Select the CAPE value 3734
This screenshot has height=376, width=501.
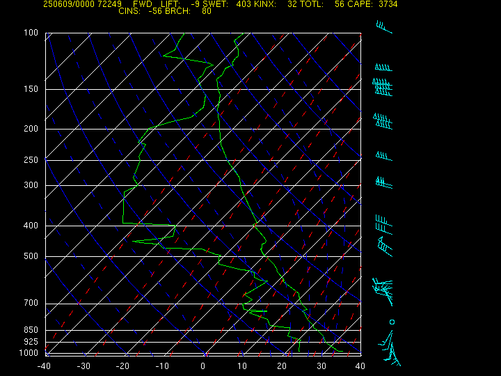(x=388, y=4)
